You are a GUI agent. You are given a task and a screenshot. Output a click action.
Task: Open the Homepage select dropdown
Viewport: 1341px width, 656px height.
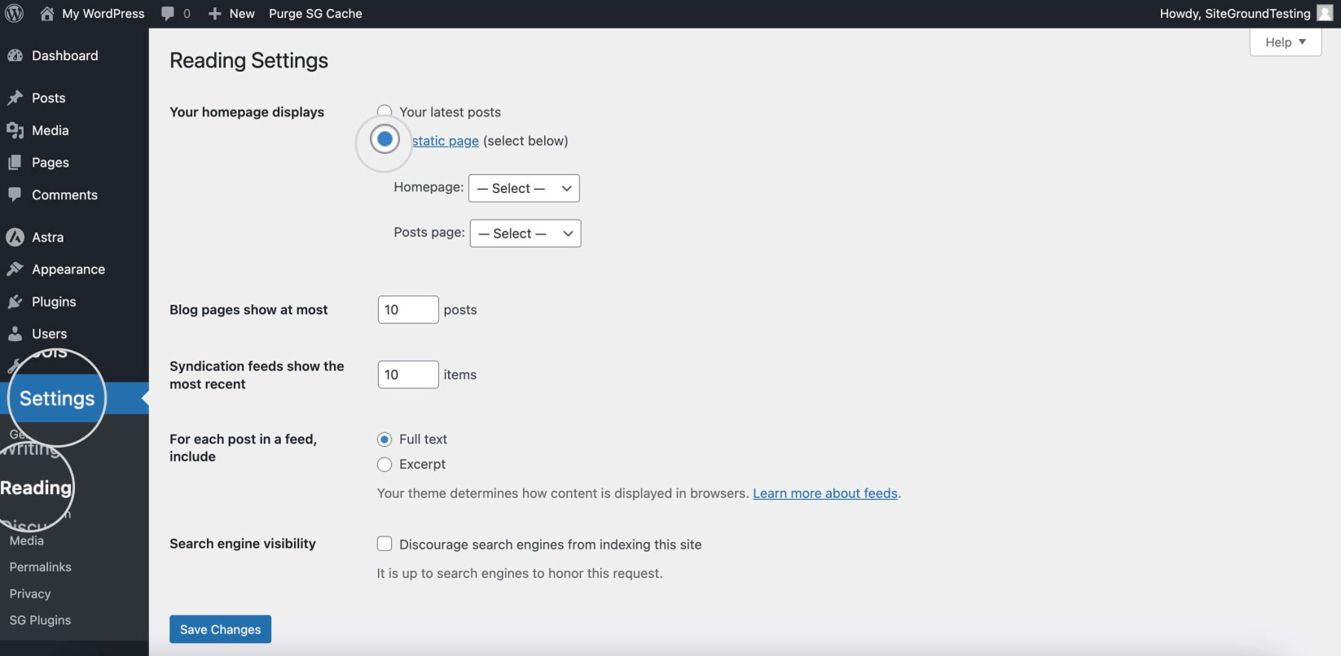524,188
